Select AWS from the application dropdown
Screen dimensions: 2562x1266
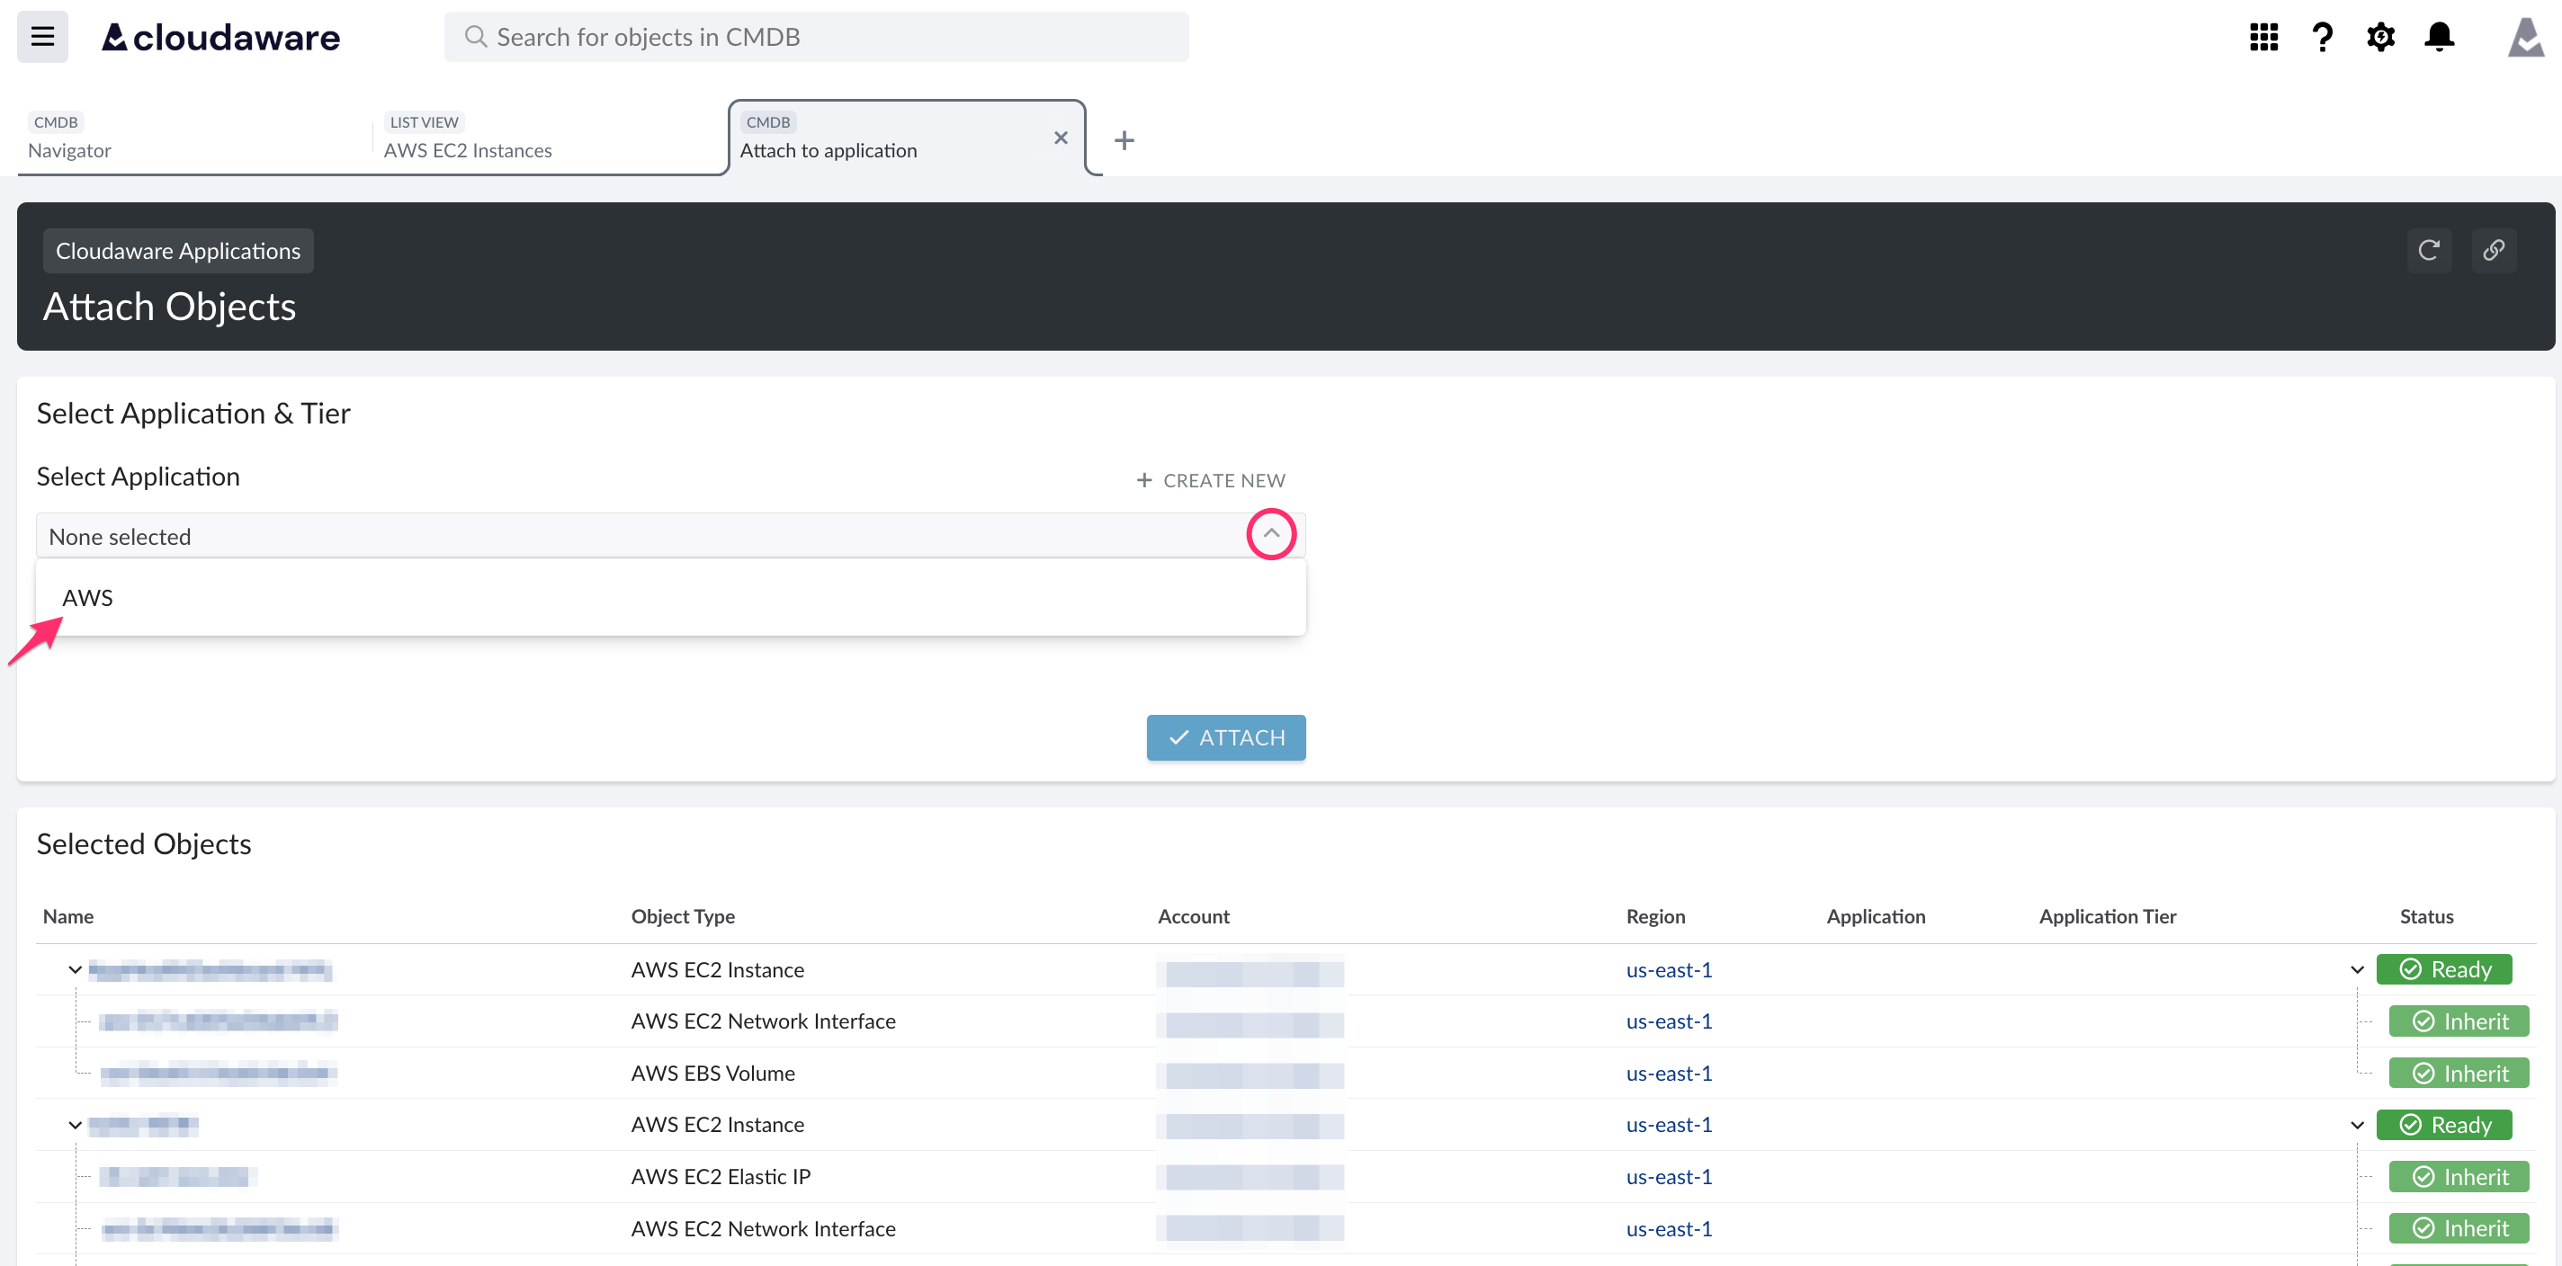[87, 597]
